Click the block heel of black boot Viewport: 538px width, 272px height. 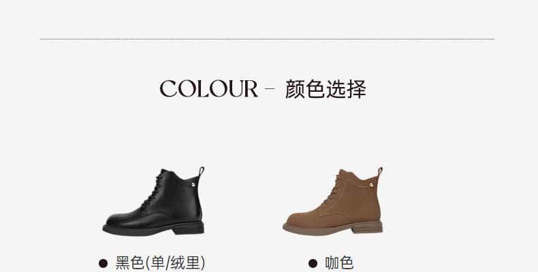pyautogui.click(x=189, y=228)
